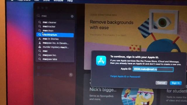Image resolution: width=187 pixels, height=105 pixels.
Task: Click the search icon beside 'mac cleaner'
Action: click(40, 22)
